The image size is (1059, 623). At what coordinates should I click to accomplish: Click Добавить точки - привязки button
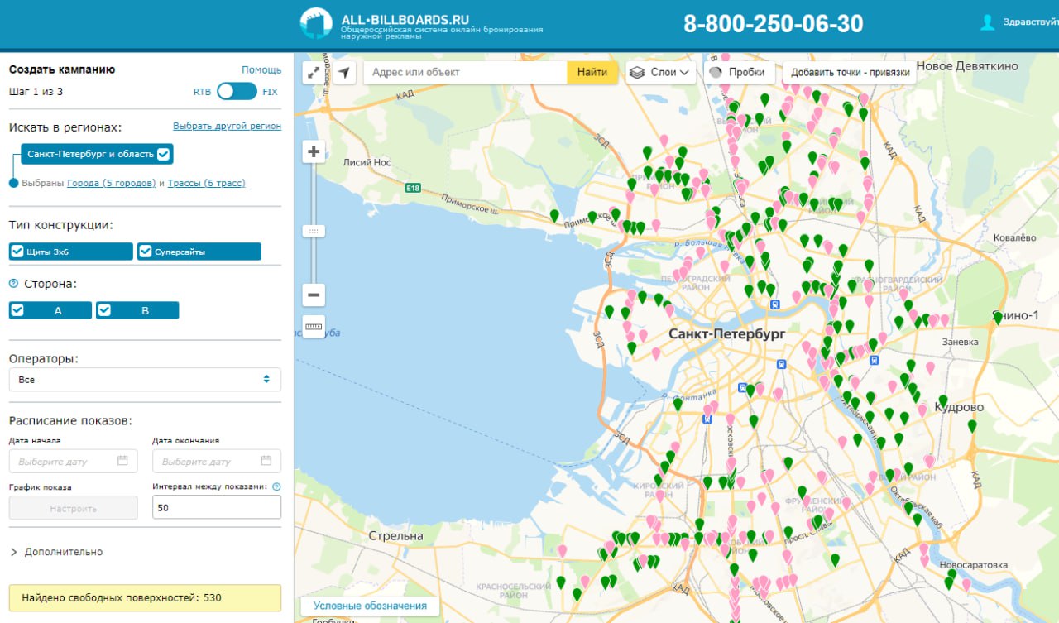[x=851, y=72]
